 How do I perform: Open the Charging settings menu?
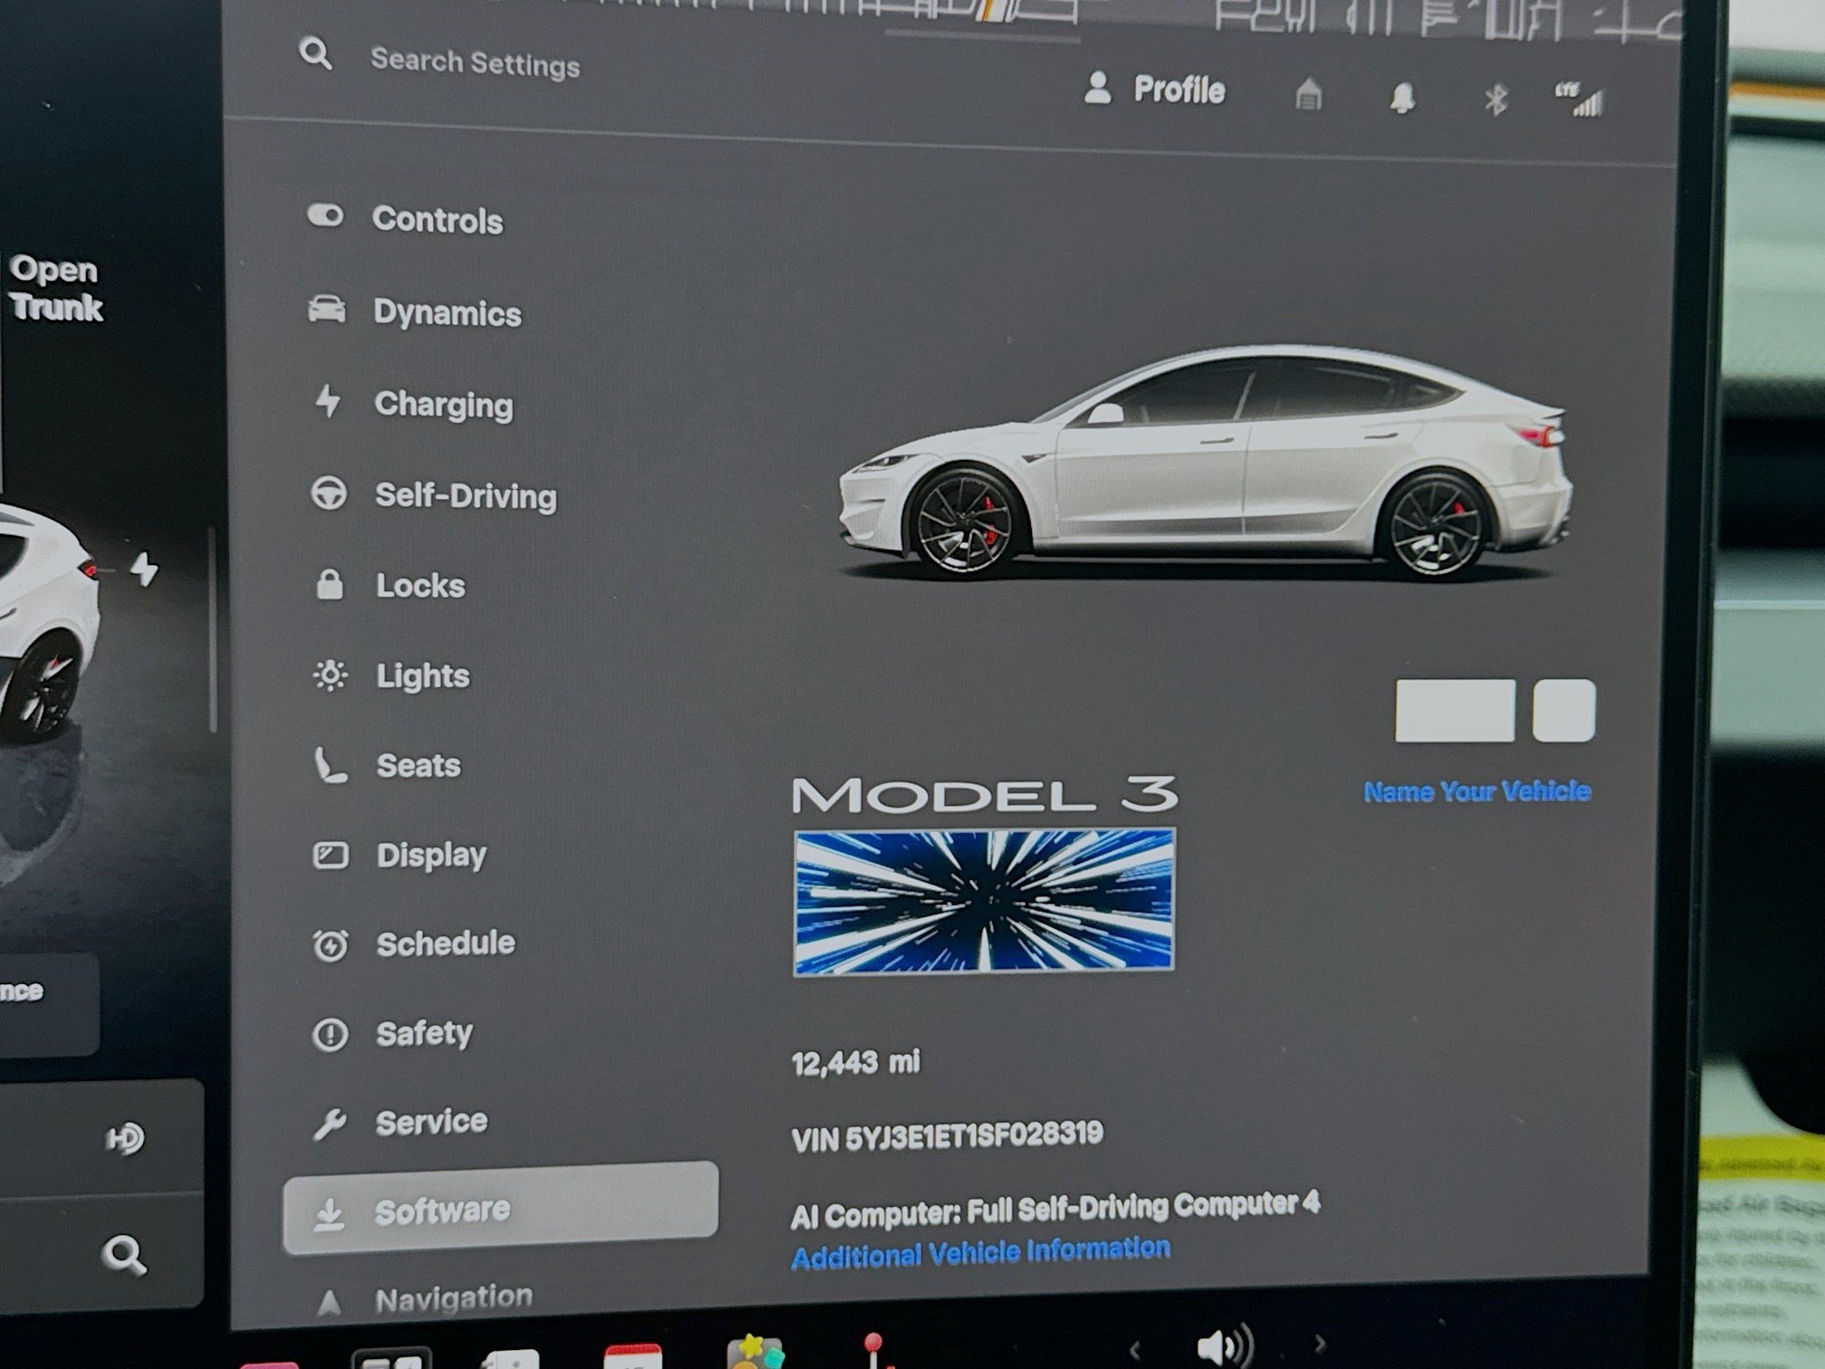[412, 404]
